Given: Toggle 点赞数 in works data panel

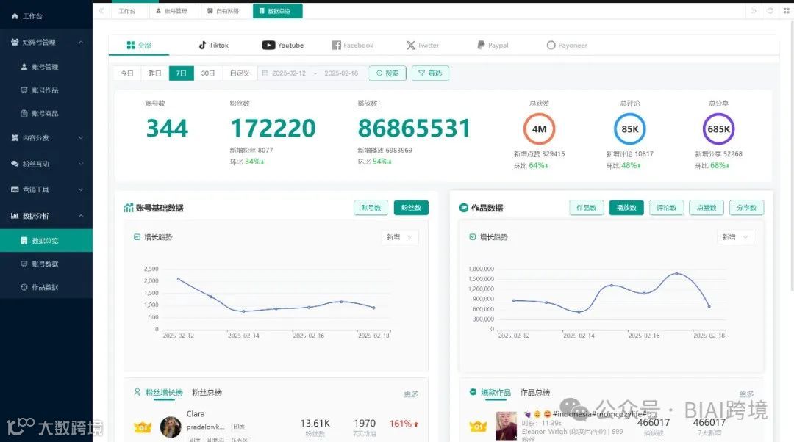Looking at the screenshot, I should (x=707, y=207).
